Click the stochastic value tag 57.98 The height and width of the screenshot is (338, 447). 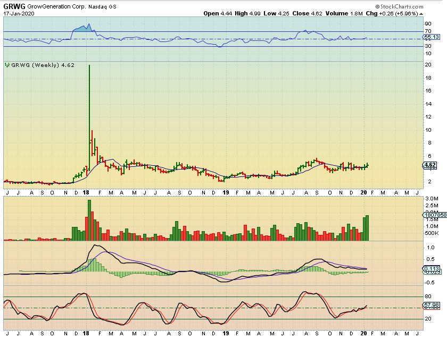432,305
